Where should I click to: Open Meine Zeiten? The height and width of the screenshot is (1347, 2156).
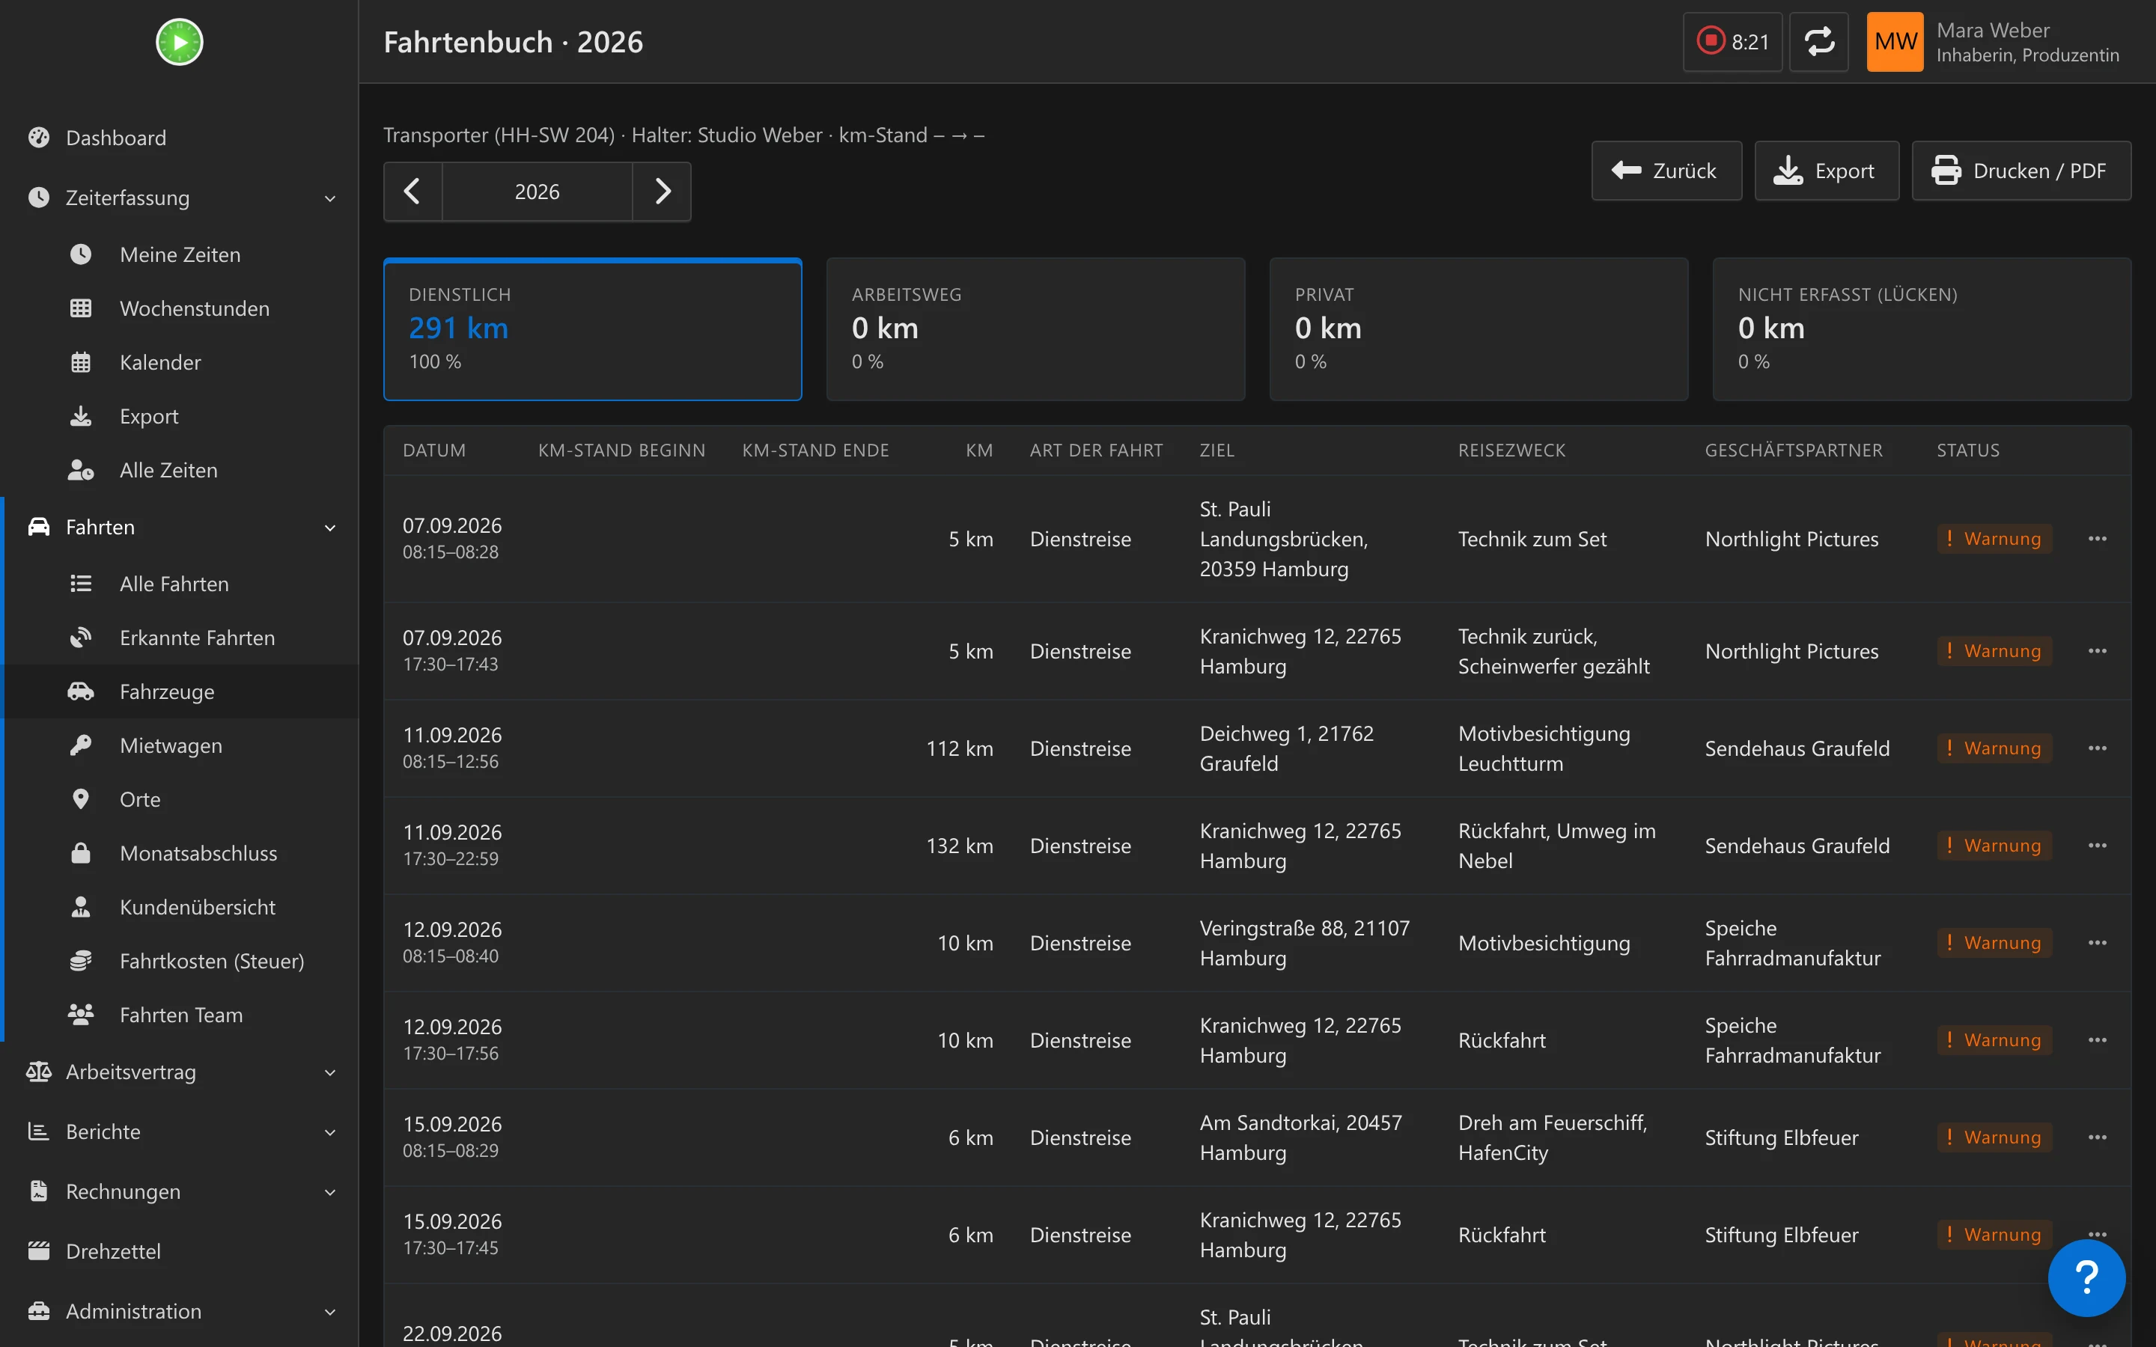point(180,254)
